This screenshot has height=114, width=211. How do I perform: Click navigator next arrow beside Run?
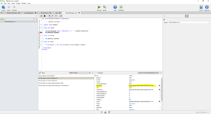point(36,19)
